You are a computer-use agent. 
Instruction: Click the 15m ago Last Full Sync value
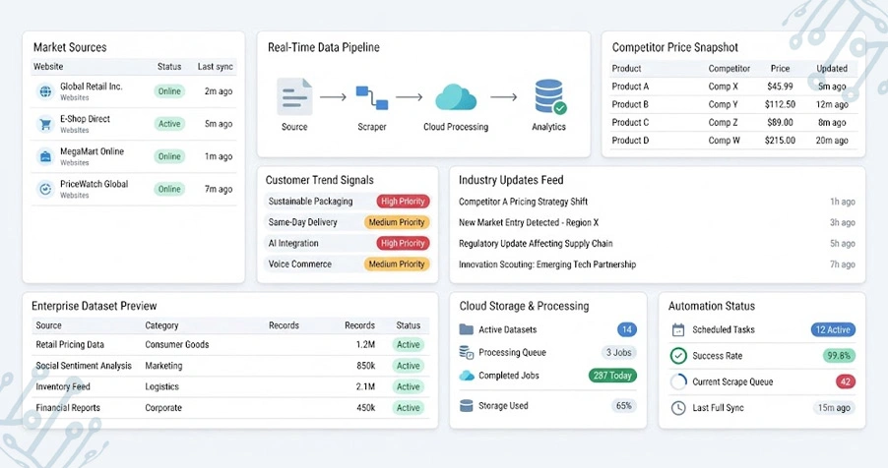point(834,408)
